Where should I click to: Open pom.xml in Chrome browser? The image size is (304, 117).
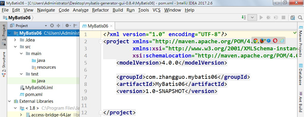pyautogui.click(x=256, y=41)
